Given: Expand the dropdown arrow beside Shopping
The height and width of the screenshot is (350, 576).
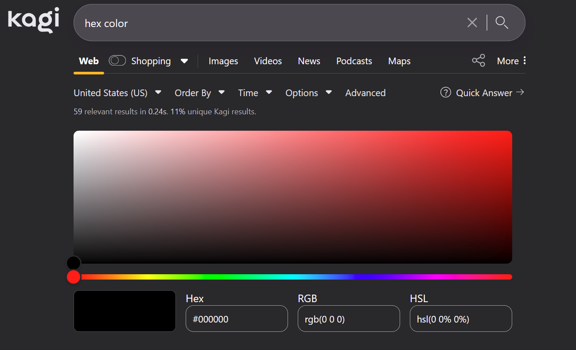Looking at the screenshot, I should coord(184,61).
